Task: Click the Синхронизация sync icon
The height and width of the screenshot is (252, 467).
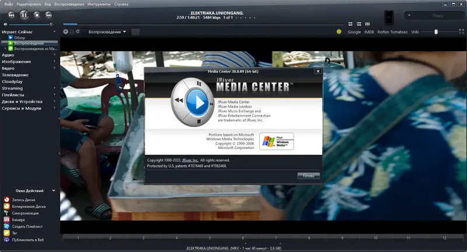Action: coord(6,213)
